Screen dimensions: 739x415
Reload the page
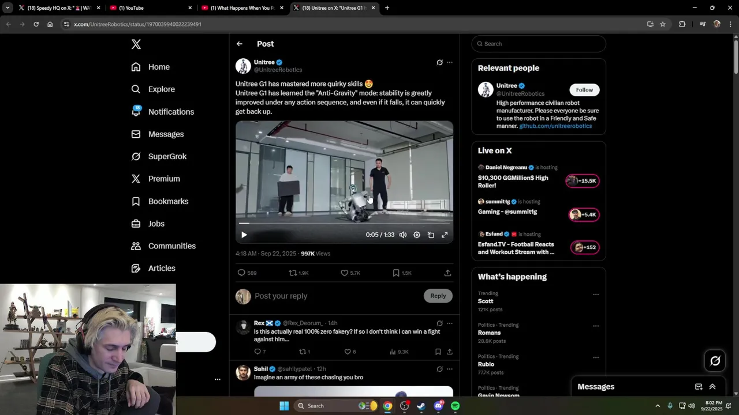click(x=36, y=24)
